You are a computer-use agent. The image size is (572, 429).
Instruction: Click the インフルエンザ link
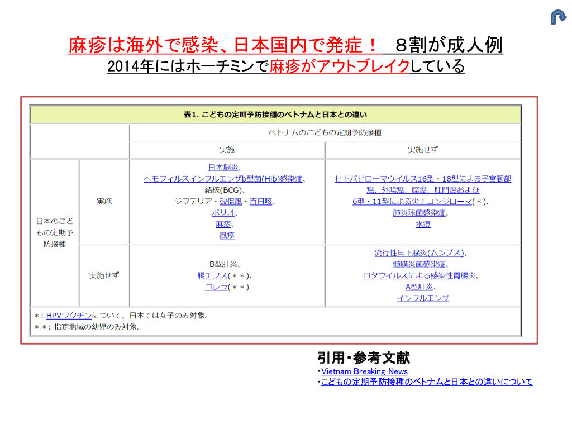coord(423,298)
